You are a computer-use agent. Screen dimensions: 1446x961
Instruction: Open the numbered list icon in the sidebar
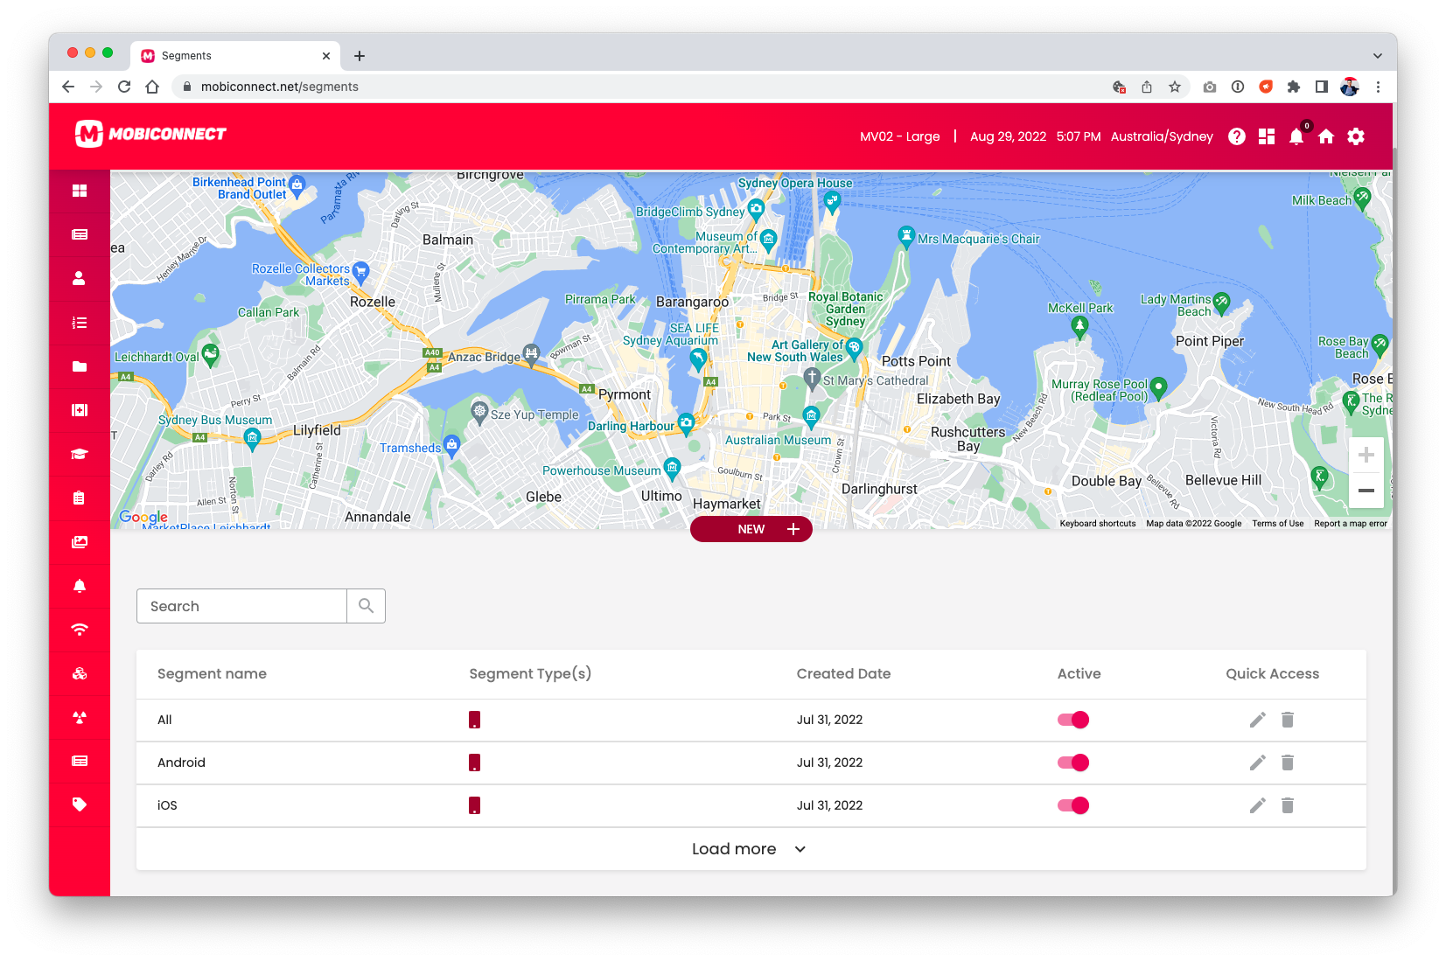point(80,322)
